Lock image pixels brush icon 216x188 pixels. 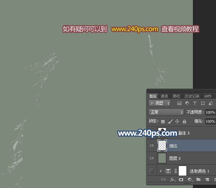click(x=170, y=121)
